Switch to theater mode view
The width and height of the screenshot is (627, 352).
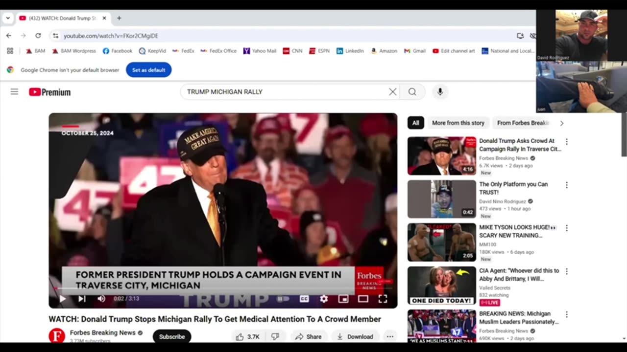(363, 299)
